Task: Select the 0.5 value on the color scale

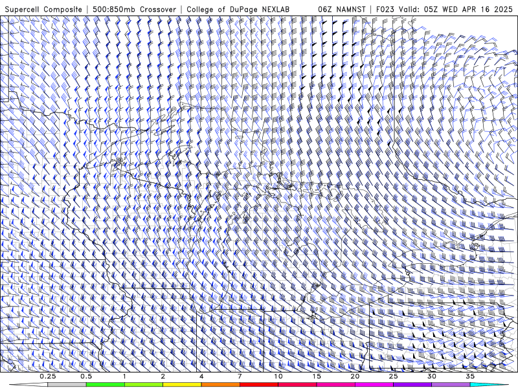Action: pyautogui.click(x=86, y=376)
